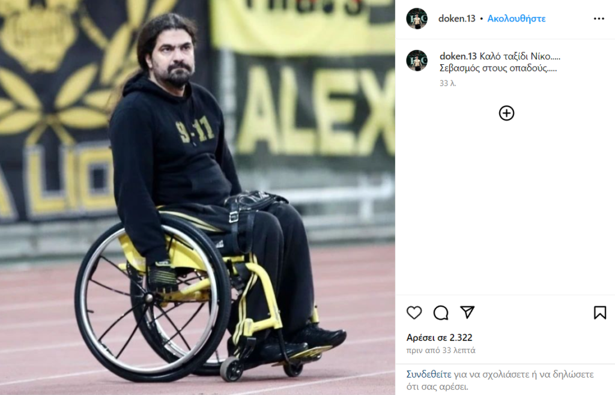Image resolution: width=615 pixels, height=395 pixels.
Task: Save post using bookmark icon
Action: pyautogui.click(x=600, y=313)
